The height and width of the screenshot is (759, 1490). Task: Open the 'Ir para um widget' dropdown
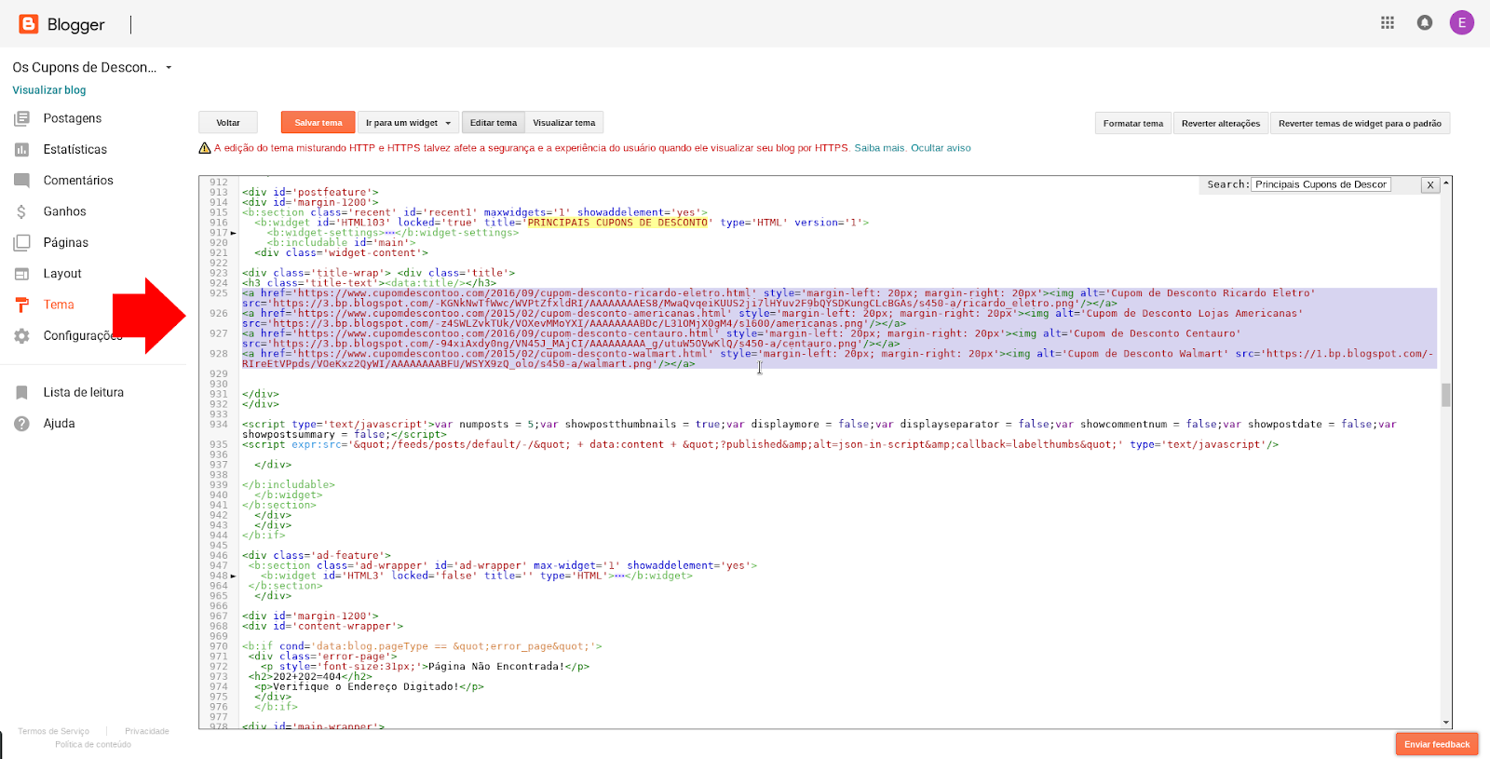pos(408,123)
